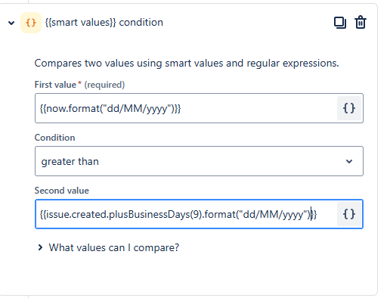Click the 'What values can I compare?' text
The height and width of the screenshot is (298, 390).
click(114, 247)
